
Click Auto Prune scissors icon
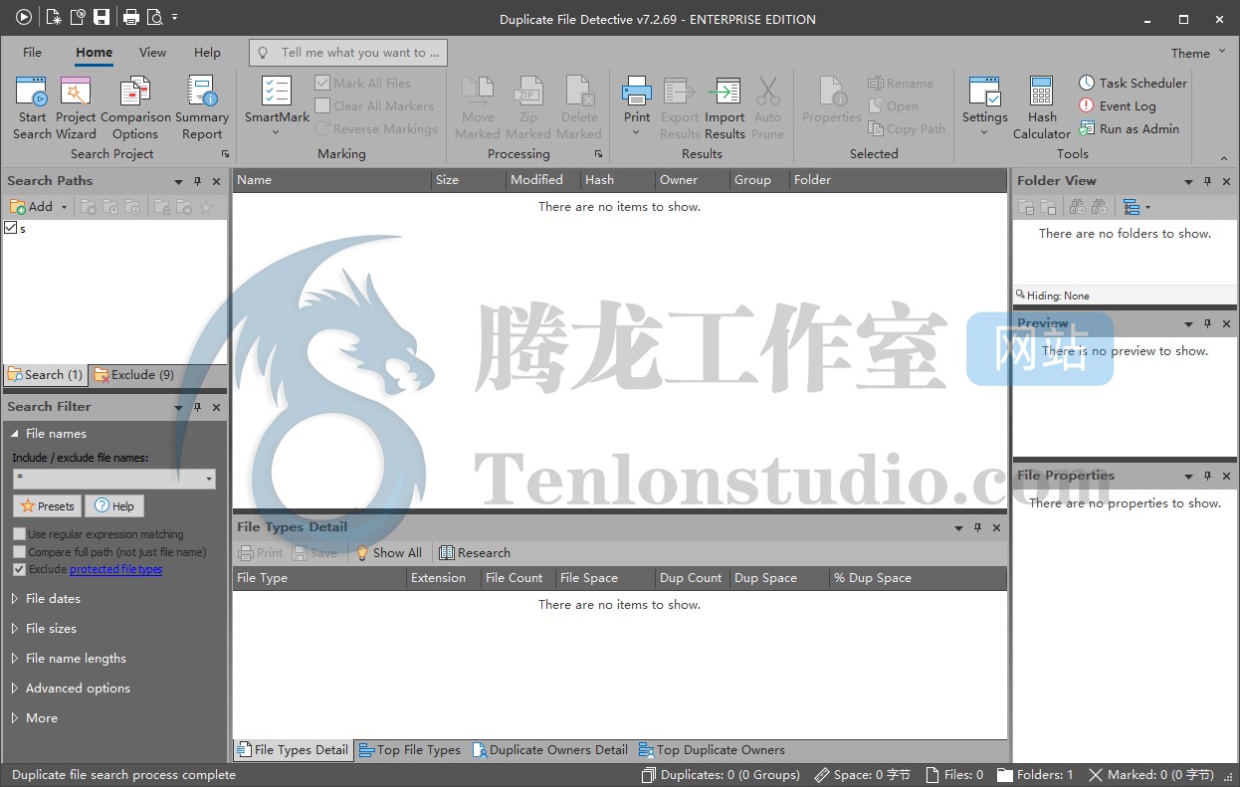tap(767, 92)
